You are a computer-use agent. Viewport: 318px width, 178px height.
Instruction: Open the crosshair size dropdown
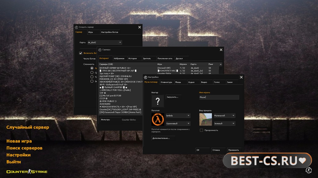(224, 115)
